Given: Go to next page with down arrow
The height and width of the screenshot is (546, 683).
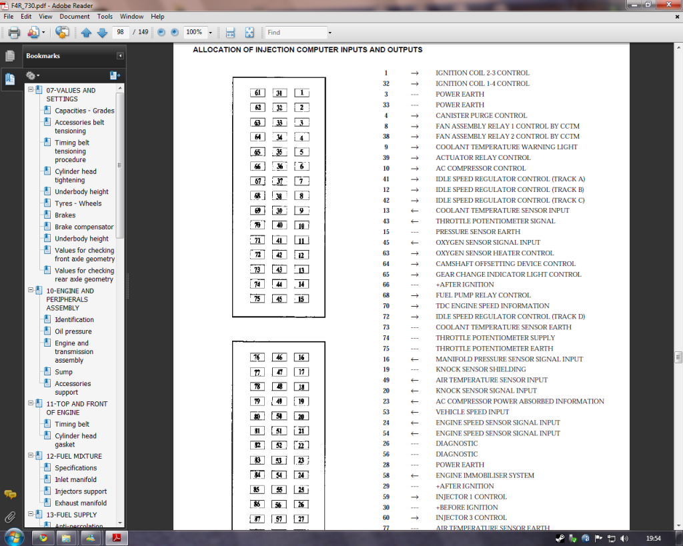Looking at the screenshot, I should point(102,33).
